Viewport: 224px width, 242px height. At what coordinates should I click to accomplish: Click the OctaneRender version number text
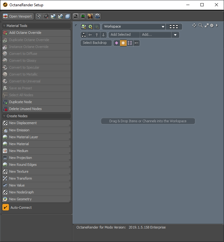147,227
